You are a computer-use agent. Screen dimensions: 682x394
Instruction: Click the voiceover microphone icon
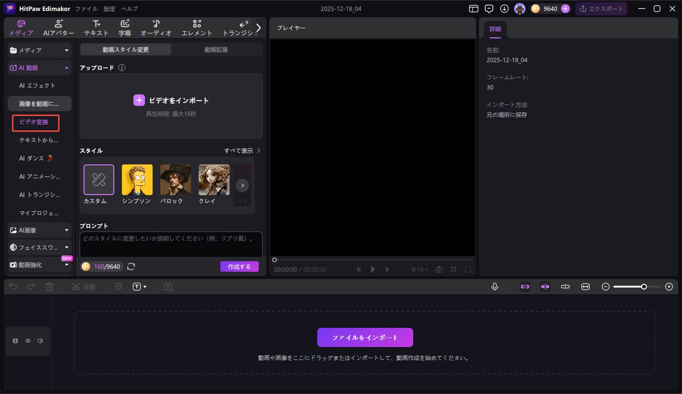[495, 287]
